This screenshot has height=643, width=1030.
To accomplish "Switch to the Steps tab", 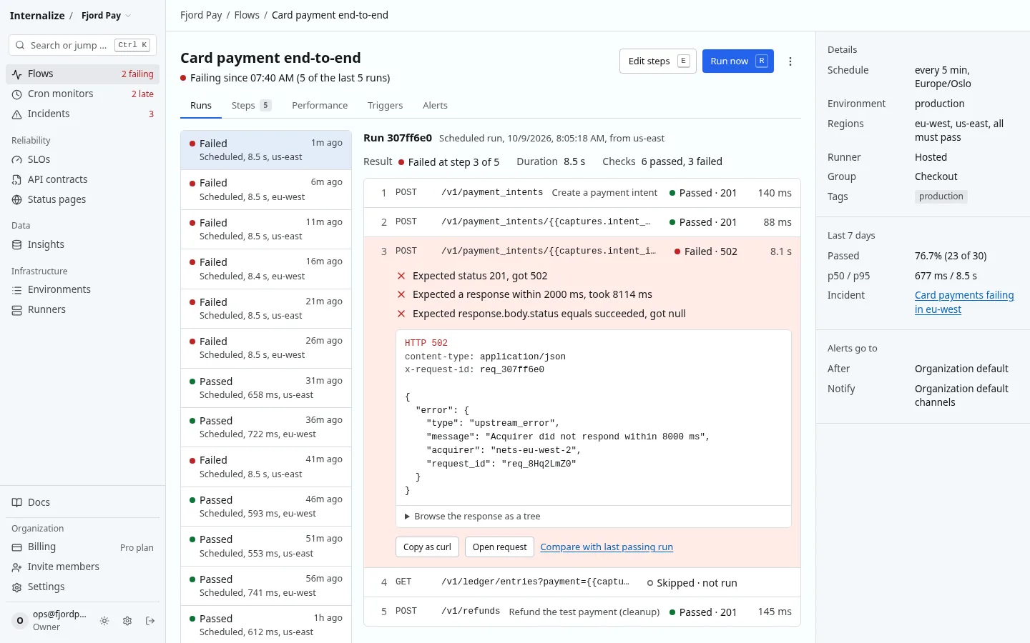I will pyautogui.click(x=251, y=106).
